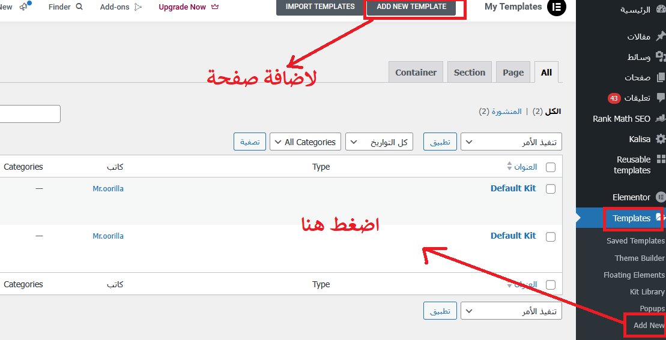Tick the checkbox for the first Default Kit row
Viewport: 666px width, 340px height.
[x=551, y=189]
